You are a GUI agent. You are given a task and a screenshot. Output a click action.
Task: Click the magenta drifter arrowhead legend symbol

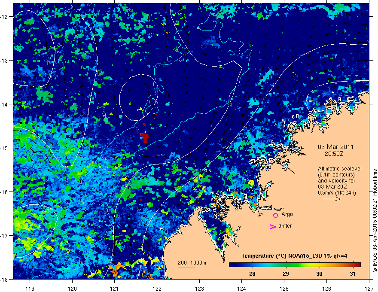click(273, 226)
